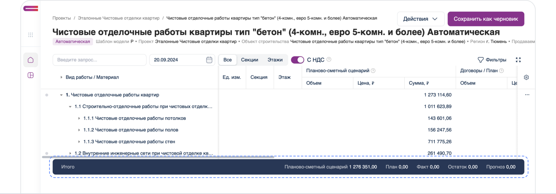Click the Итого label in footer
The width and height of the screenshot is (556, 194).
point(68,167)
